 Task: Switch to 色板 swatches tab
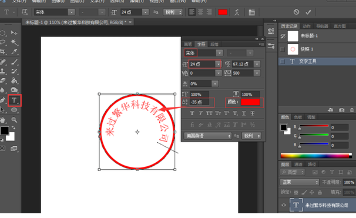pos(298,117)
